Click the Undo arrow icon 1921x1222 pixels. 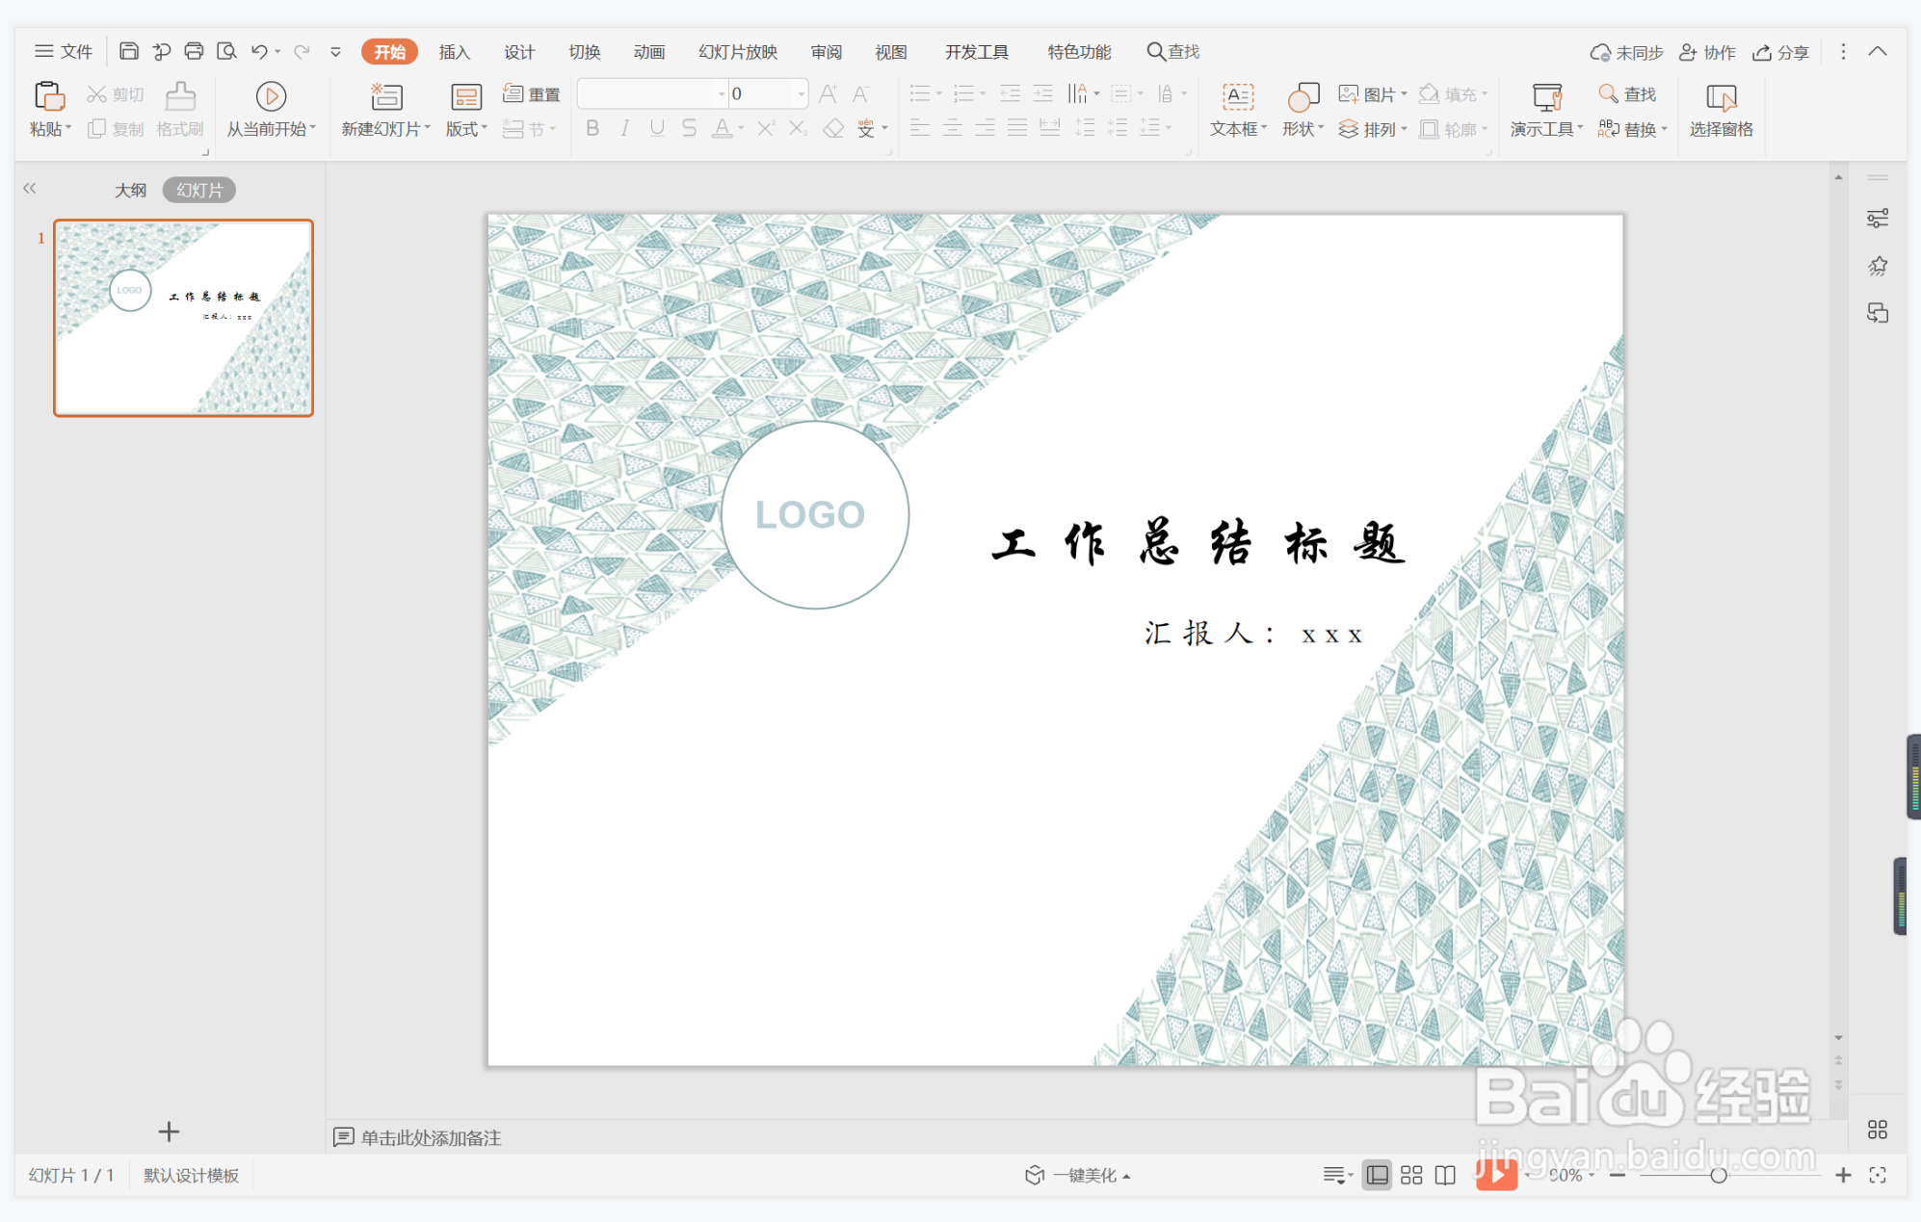pos(258,51)
